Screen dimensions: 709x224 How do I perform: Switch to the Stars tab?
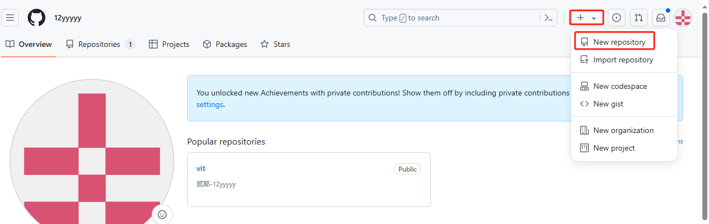[275, 44]
